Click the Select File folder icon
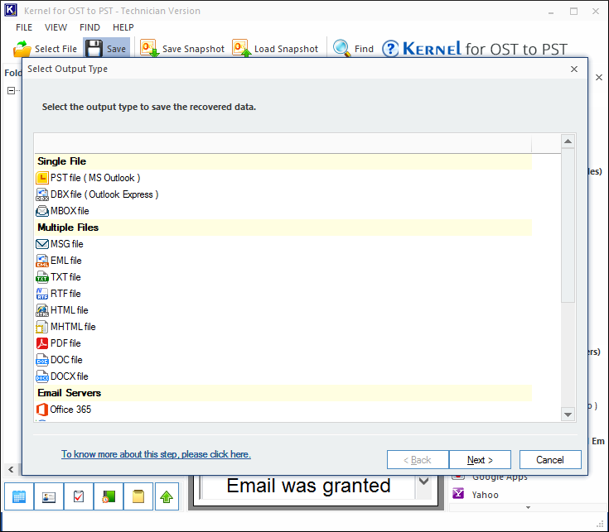Image resolution: width=609 pixels, height=532 pixels. 22,49
